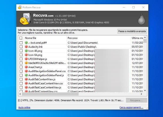Click red status dot of AuditNavigationSidebarPanel.css
This screenshot has width=163, height=117.
pyautogui.click(x=26, y=71)
